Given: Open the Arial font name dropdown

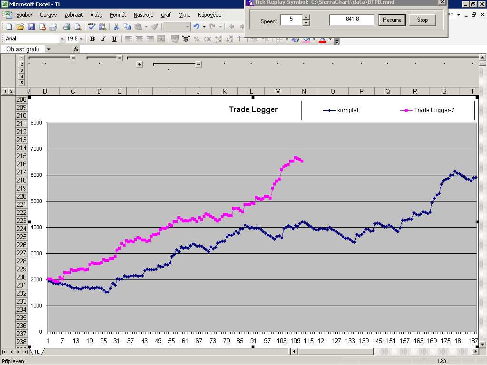Looking at the screenshot, I should (x=62, y=39).
